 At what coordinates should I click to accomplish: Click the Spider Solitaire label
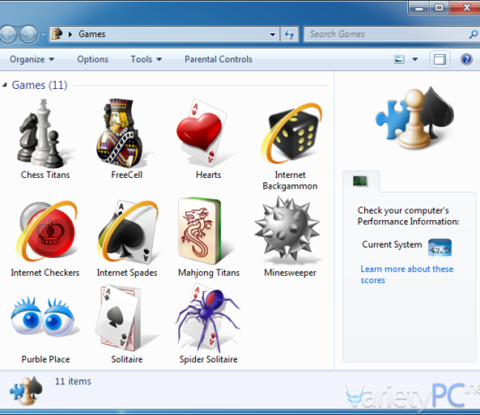(x=209, y=359)
